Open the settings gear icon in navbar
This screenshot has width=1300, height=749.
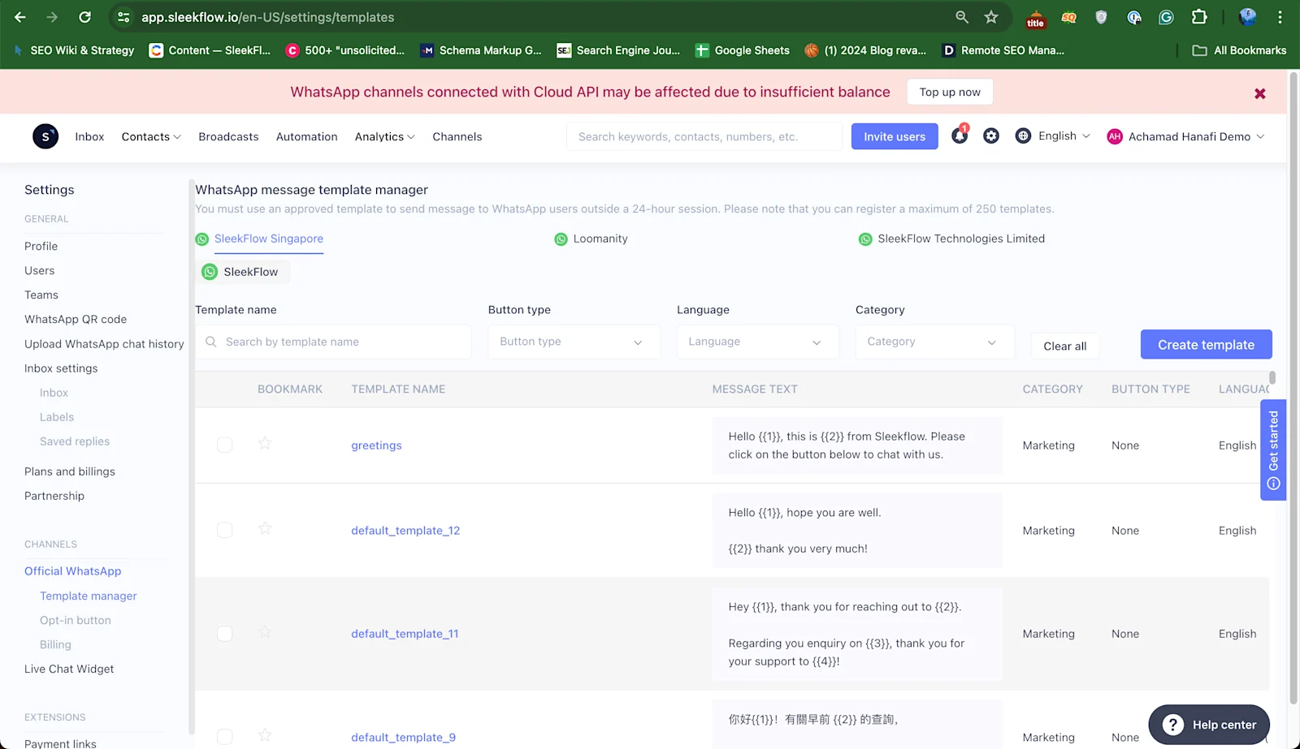click(991, 136)
